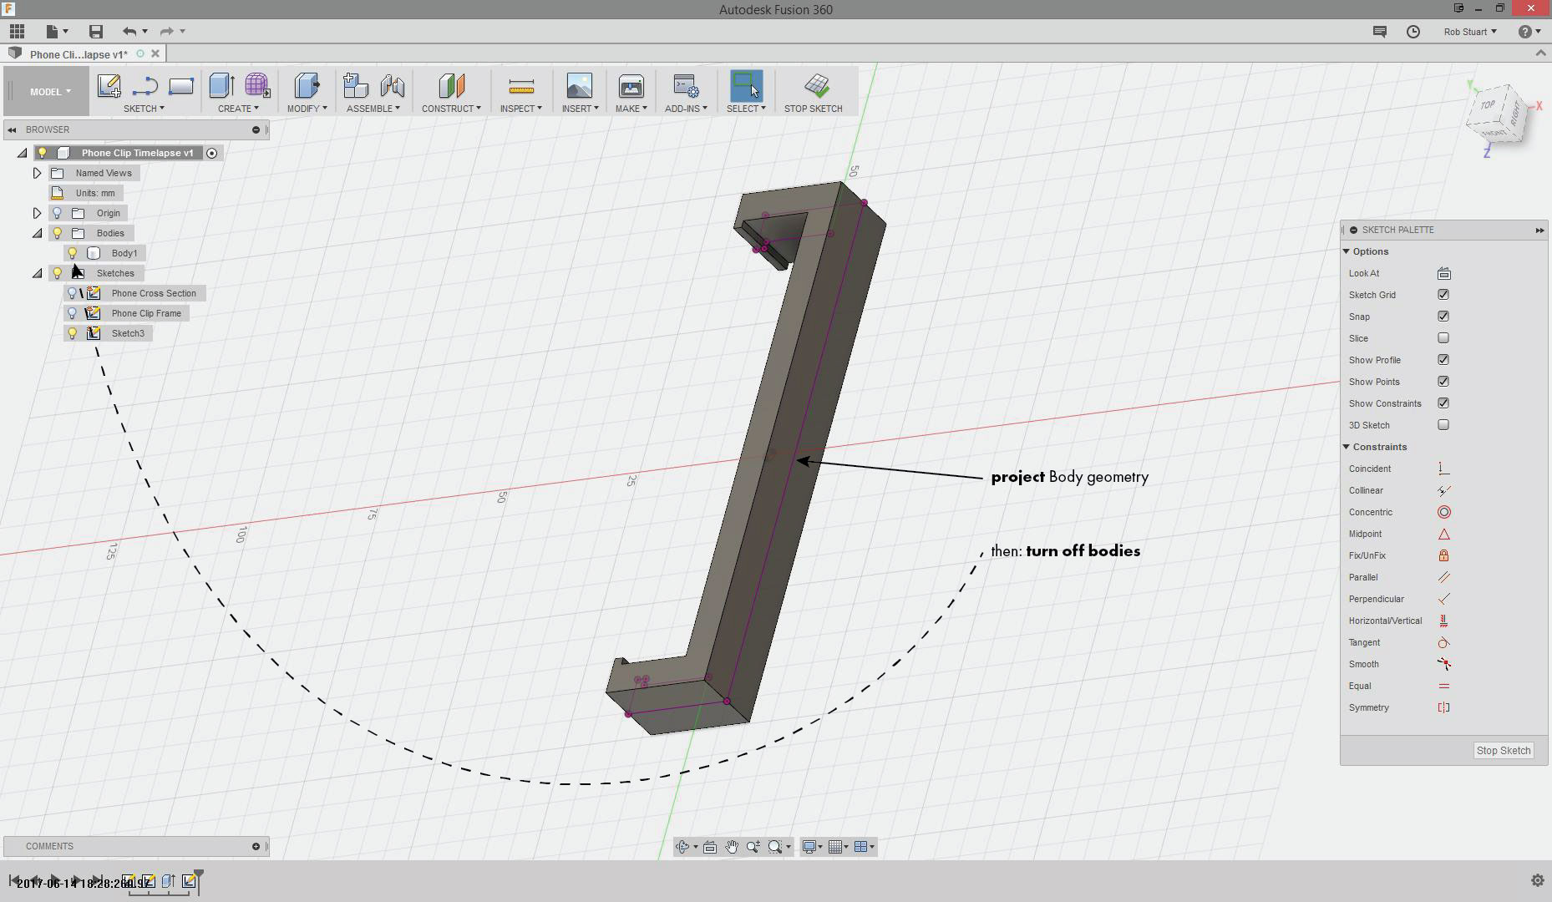Open the data panel grid icon
1552x902 pixels.
[17, 32]
